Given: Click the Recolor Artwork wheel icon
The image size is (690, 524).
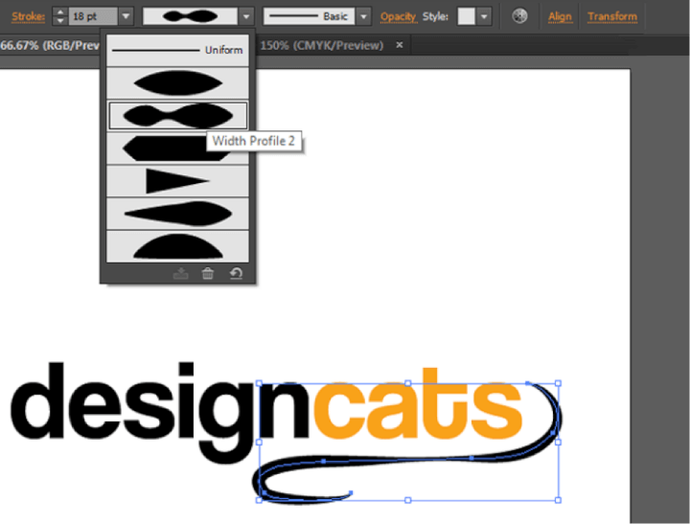Looking at the screenshot, I should pos(519,16).
